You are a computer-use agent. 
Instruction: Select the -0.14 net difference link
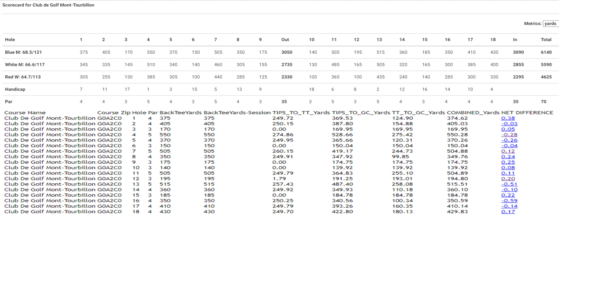click(509, 206)
